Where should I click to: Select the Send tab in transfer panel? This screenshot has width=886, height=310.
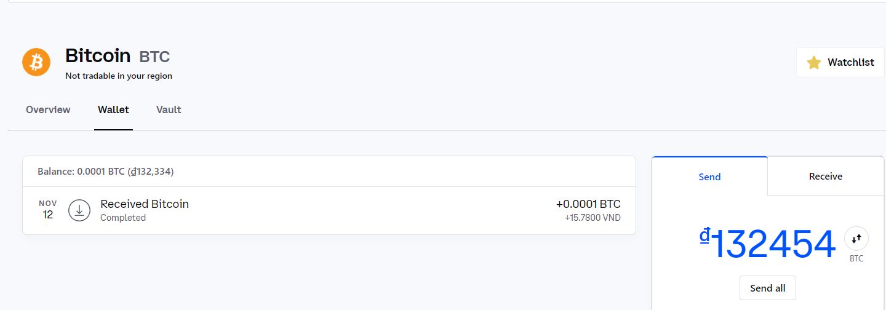(709, 177)
